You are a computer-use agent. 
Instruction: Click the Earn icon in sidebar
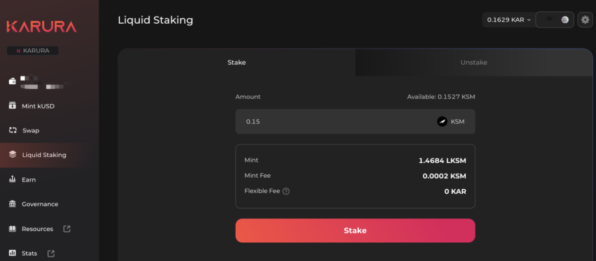point(13,179)
